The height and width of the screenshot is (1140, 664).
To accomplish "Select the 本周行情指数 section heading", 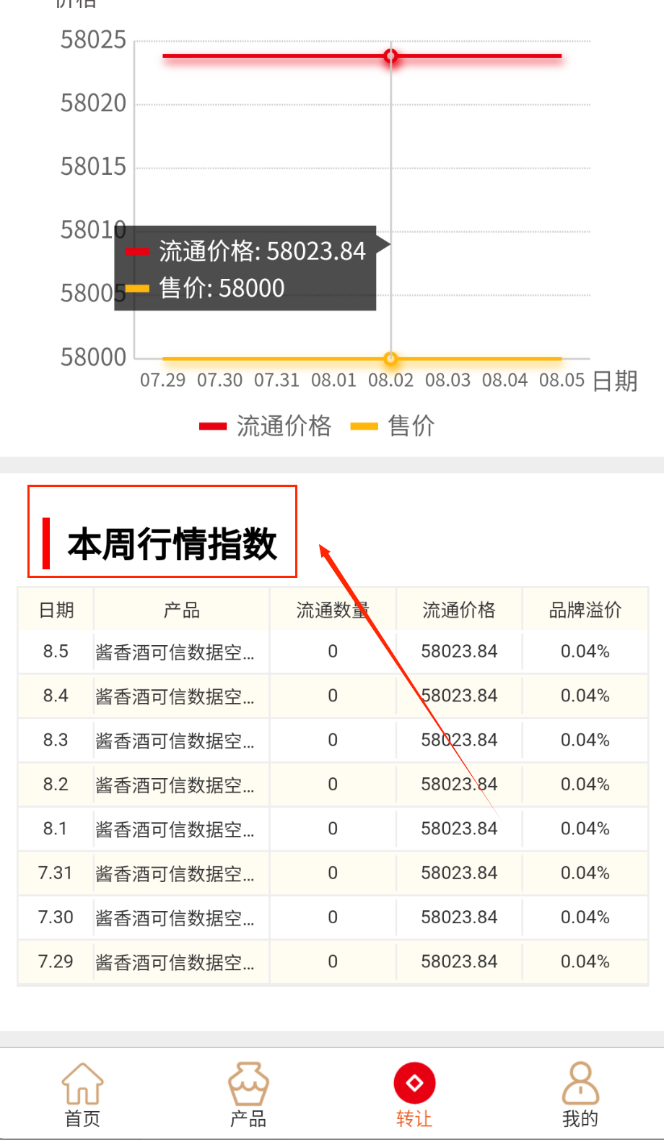I will pyautogui.click(x=172, y=543).
